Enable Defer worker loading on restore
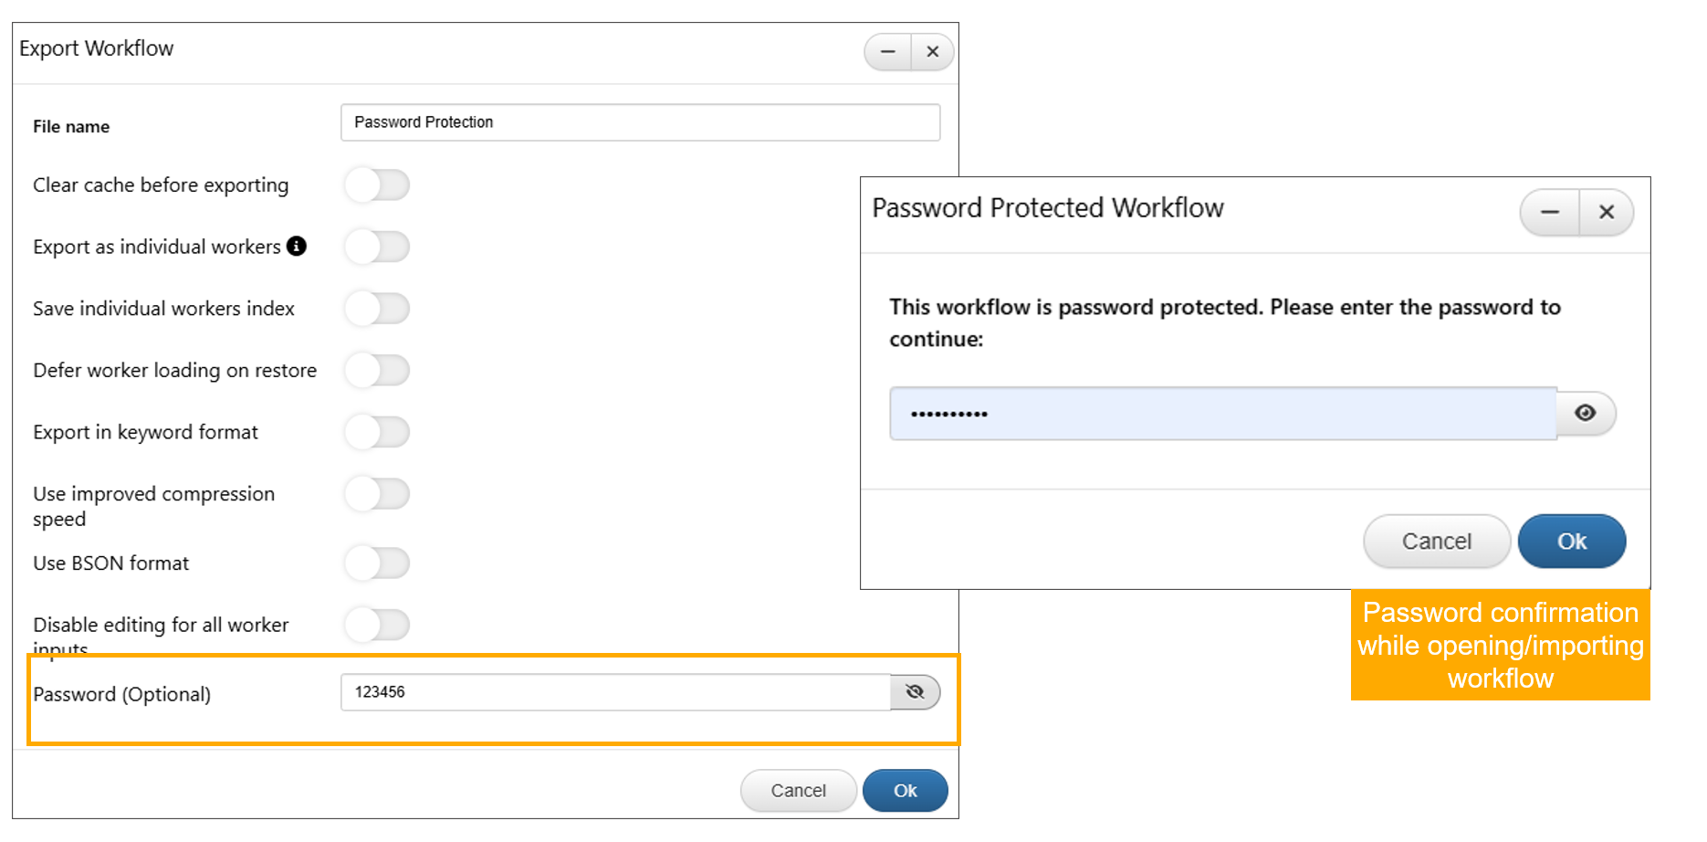 pos(377,370)
